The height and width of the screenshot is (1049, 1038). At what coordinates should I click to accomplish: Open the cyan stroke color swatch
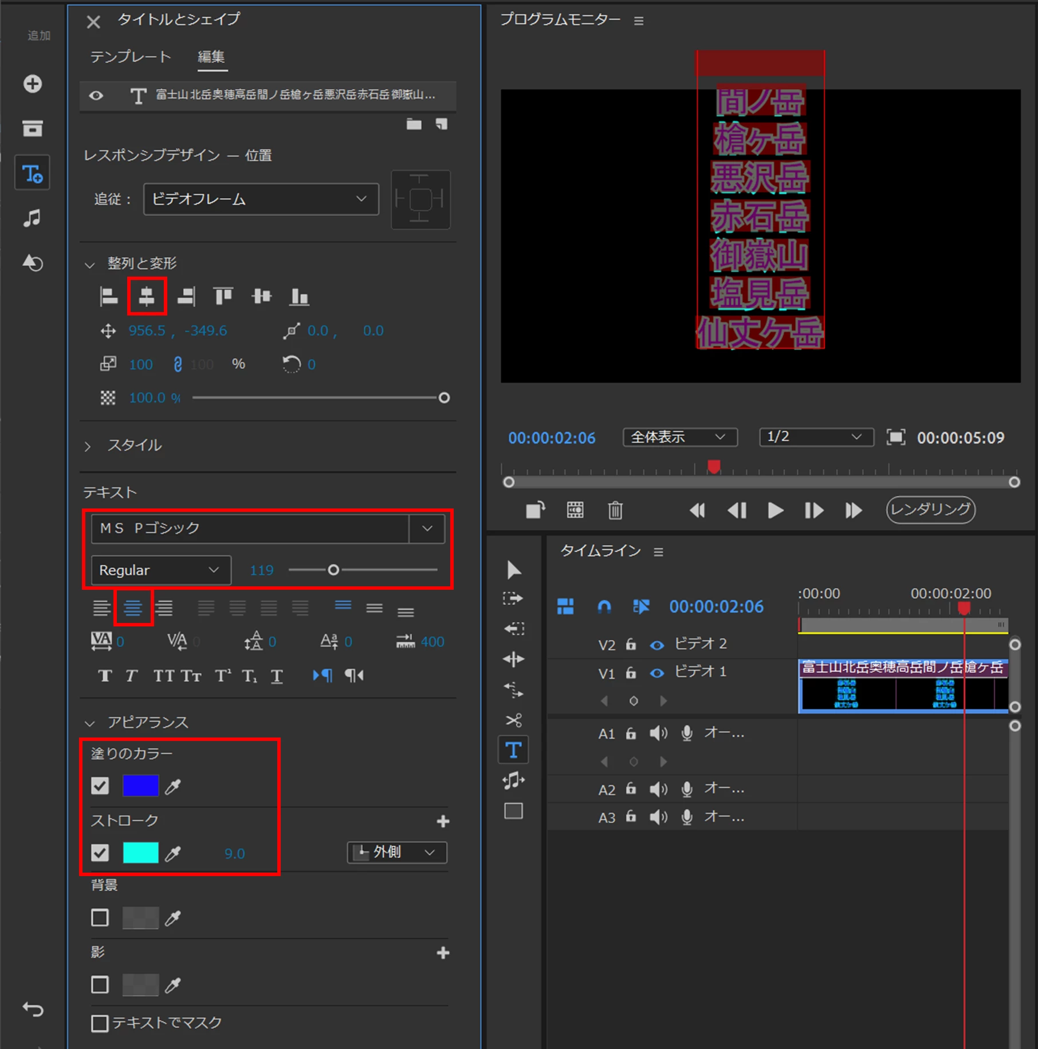(140, 853)
